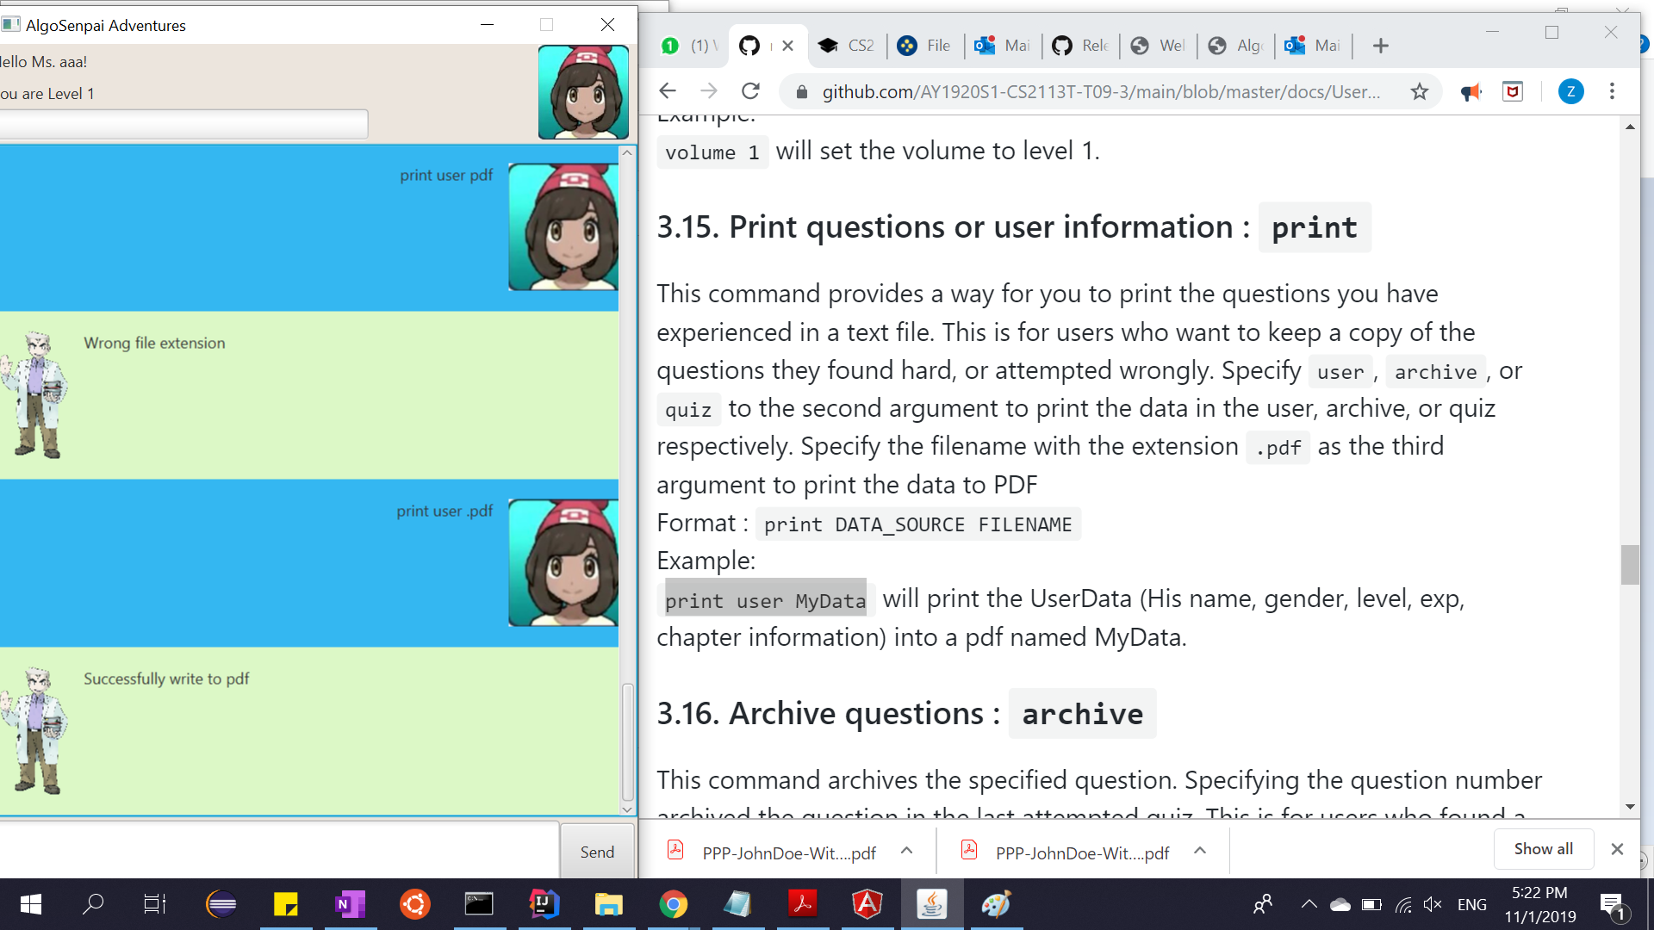Go forward in Chrome

tap(709, 91)
